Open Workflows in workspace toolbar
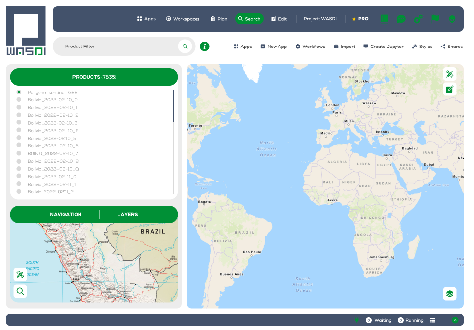Screen dimensions: 474x330 coord(310,47)
